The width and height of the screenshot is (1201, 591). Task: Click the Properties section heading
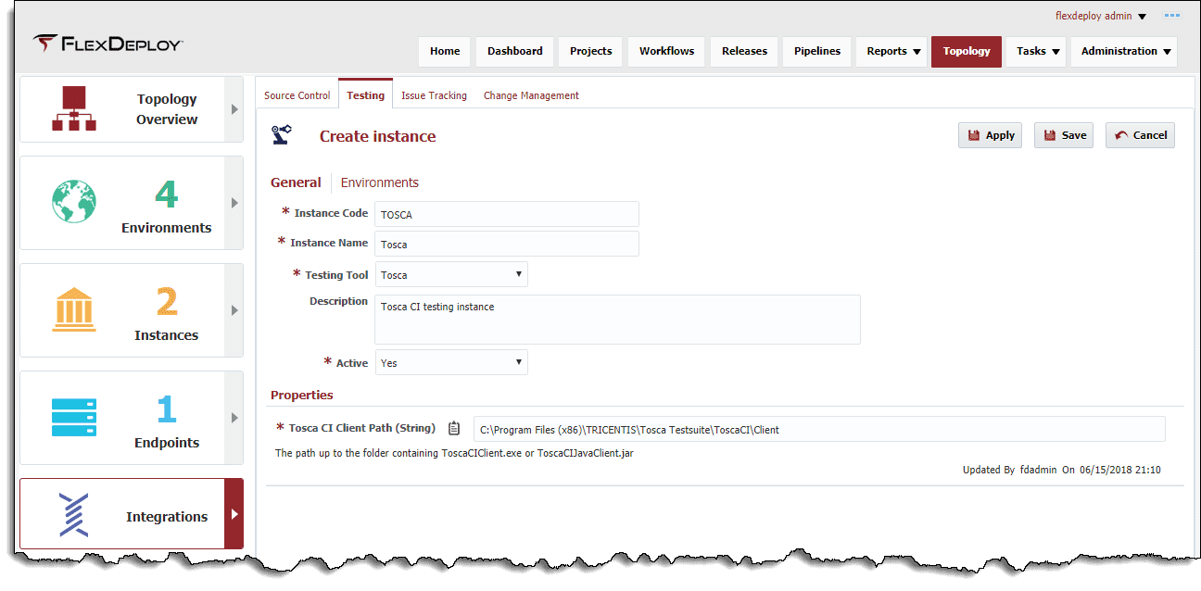click(302, 395)
